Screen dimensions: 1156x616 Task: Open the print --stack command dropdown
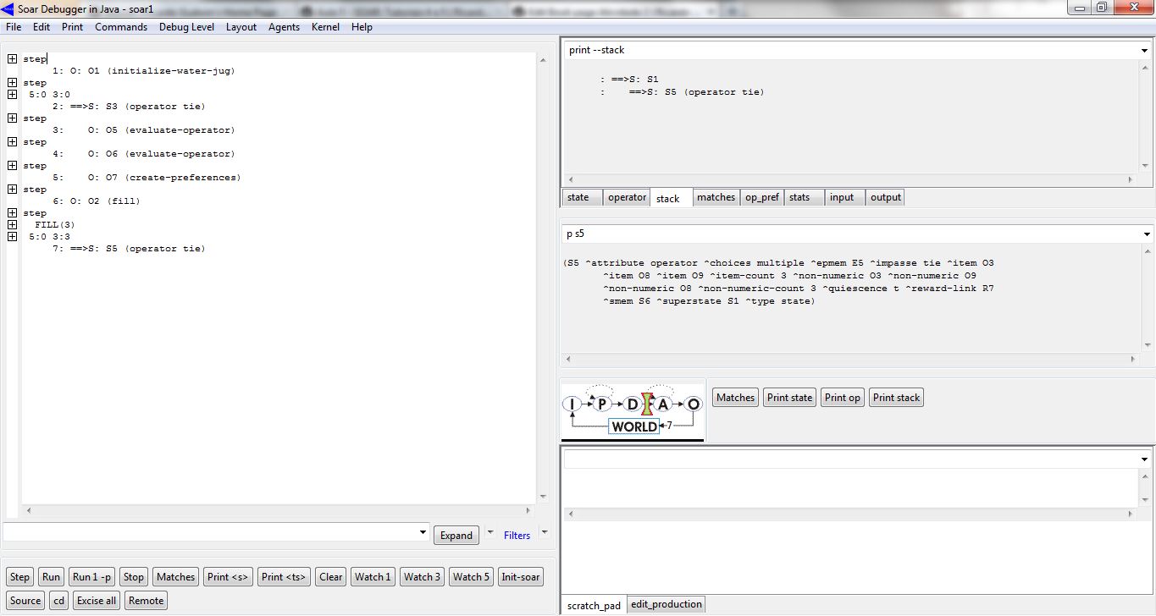pyautogui.click(x=1145, y=51)
